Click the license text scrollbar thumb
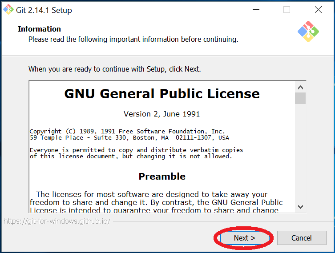This screenshot has width=335, height=253. pos(300,98)
